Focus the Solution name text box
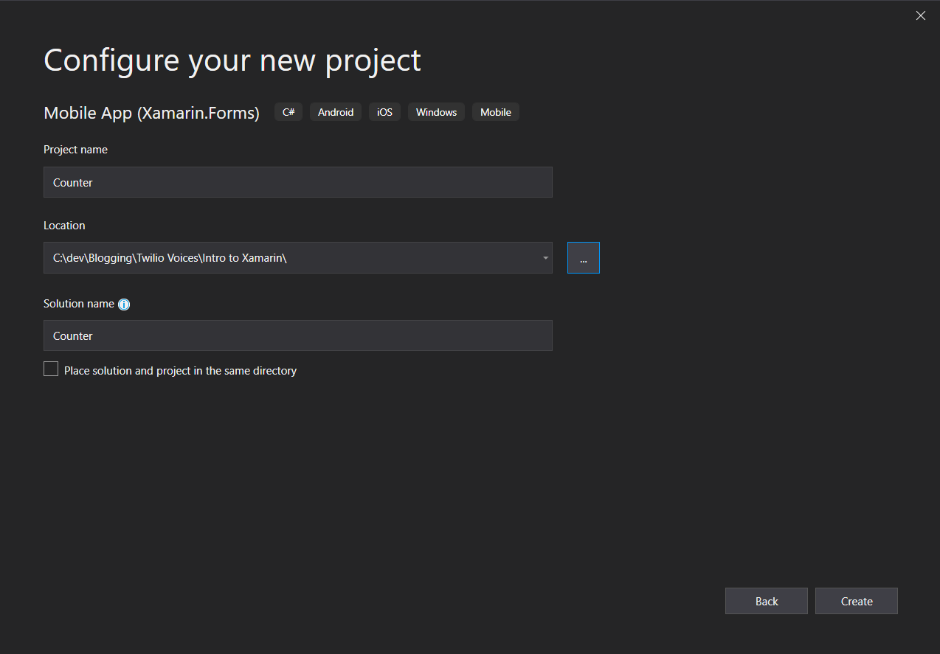Image resolution: width=940 pixels, height=654 pixels. (x=297, y=335)
